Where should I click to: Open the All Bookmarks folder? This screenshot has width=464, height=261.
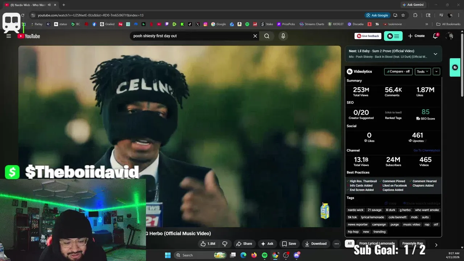click(448, 24)
